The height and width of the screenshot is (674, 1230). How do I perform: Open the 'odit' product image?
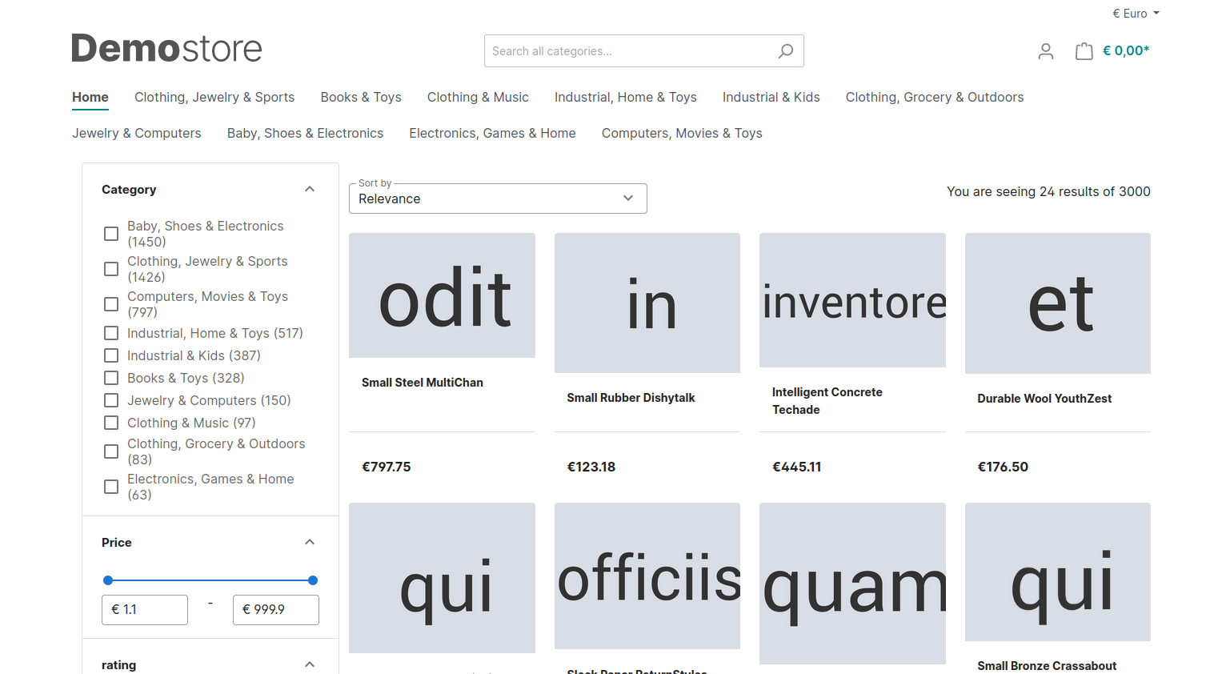coord(442,295)
